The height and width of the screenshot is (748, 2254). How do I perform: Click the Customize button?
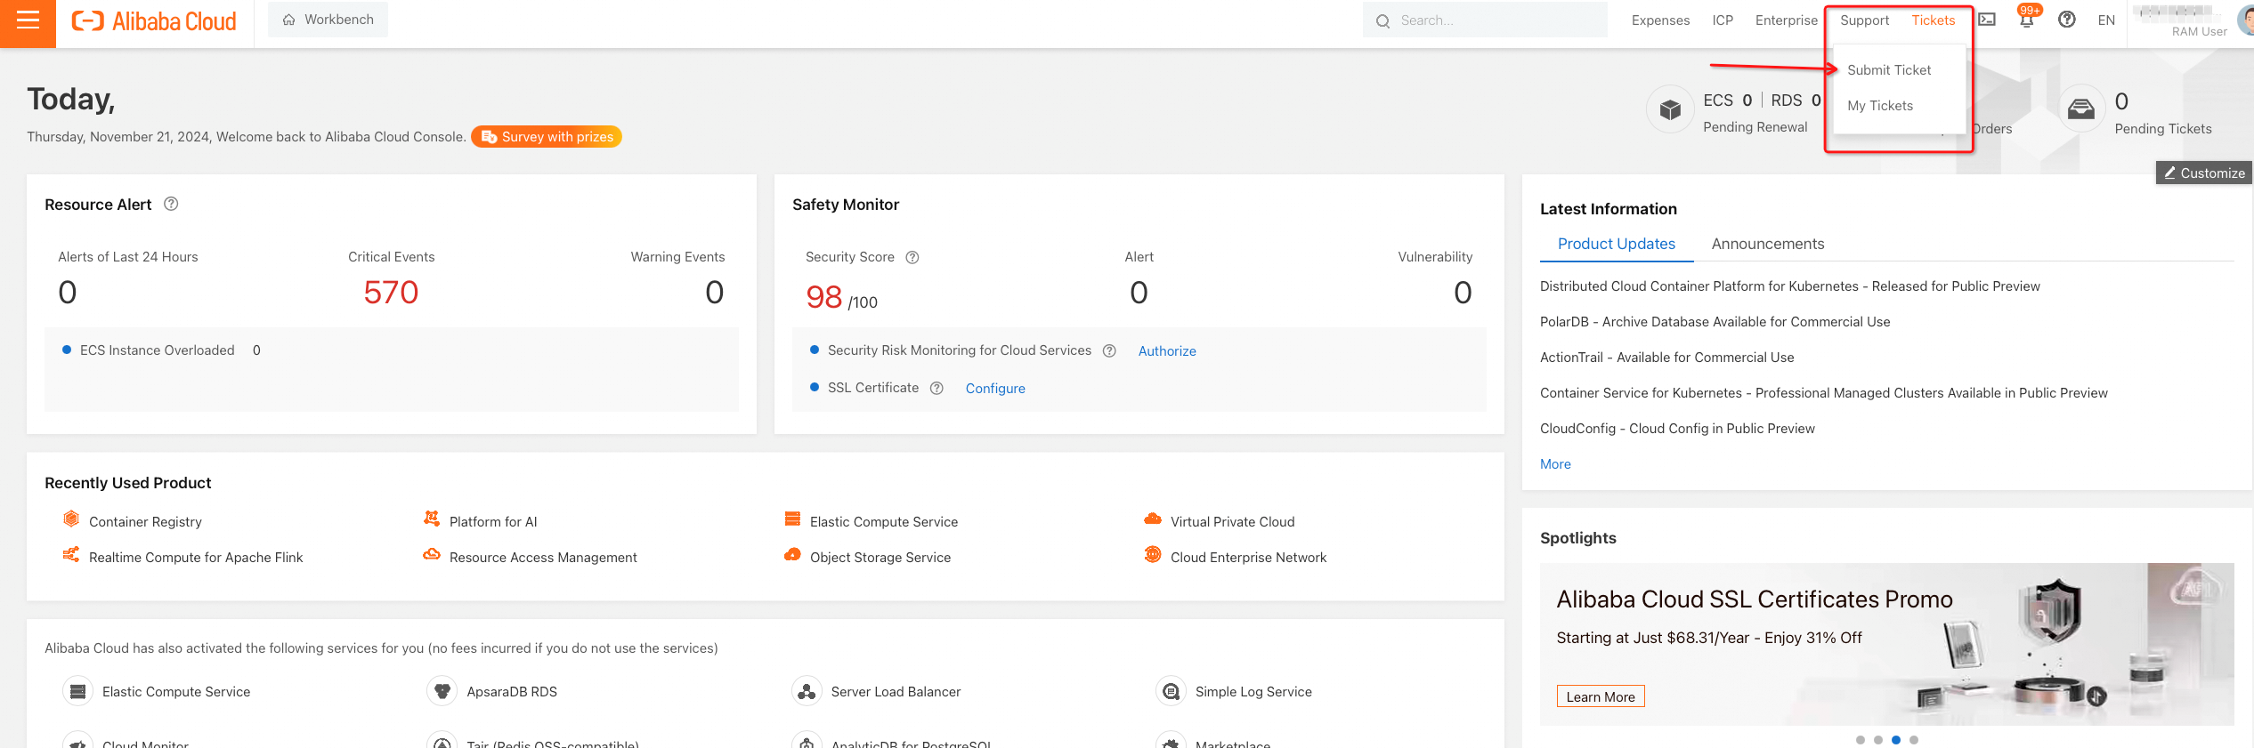point(2203,173)
